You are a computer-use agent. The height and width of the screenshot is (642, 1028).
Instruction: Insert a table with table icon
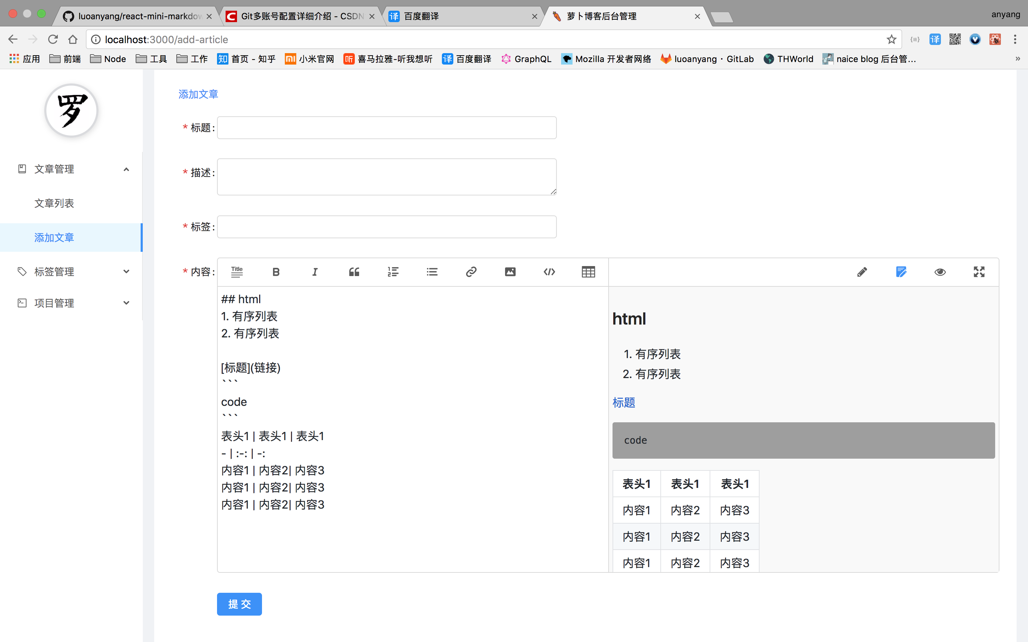coord(588,272)
